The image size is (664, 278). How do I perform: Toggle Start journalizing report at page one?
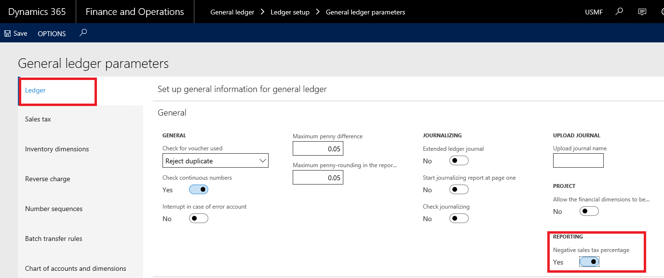click(459, 190)
